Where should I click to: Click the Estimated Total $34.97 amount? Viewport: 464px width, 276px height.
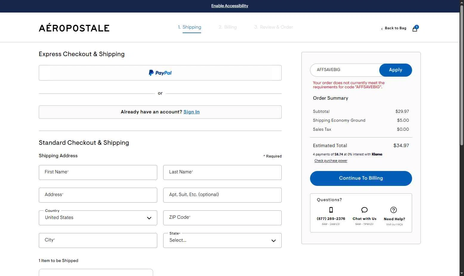[x=401, y=146]
